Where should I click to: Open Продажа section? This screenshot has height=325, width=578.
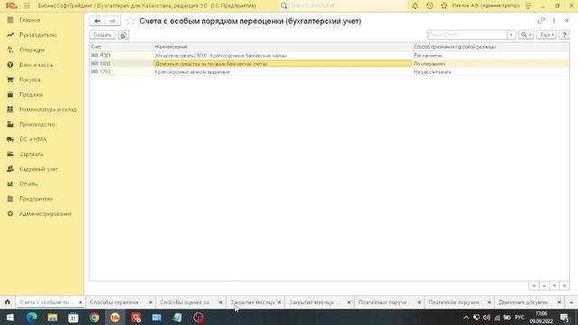coord(31,95)
